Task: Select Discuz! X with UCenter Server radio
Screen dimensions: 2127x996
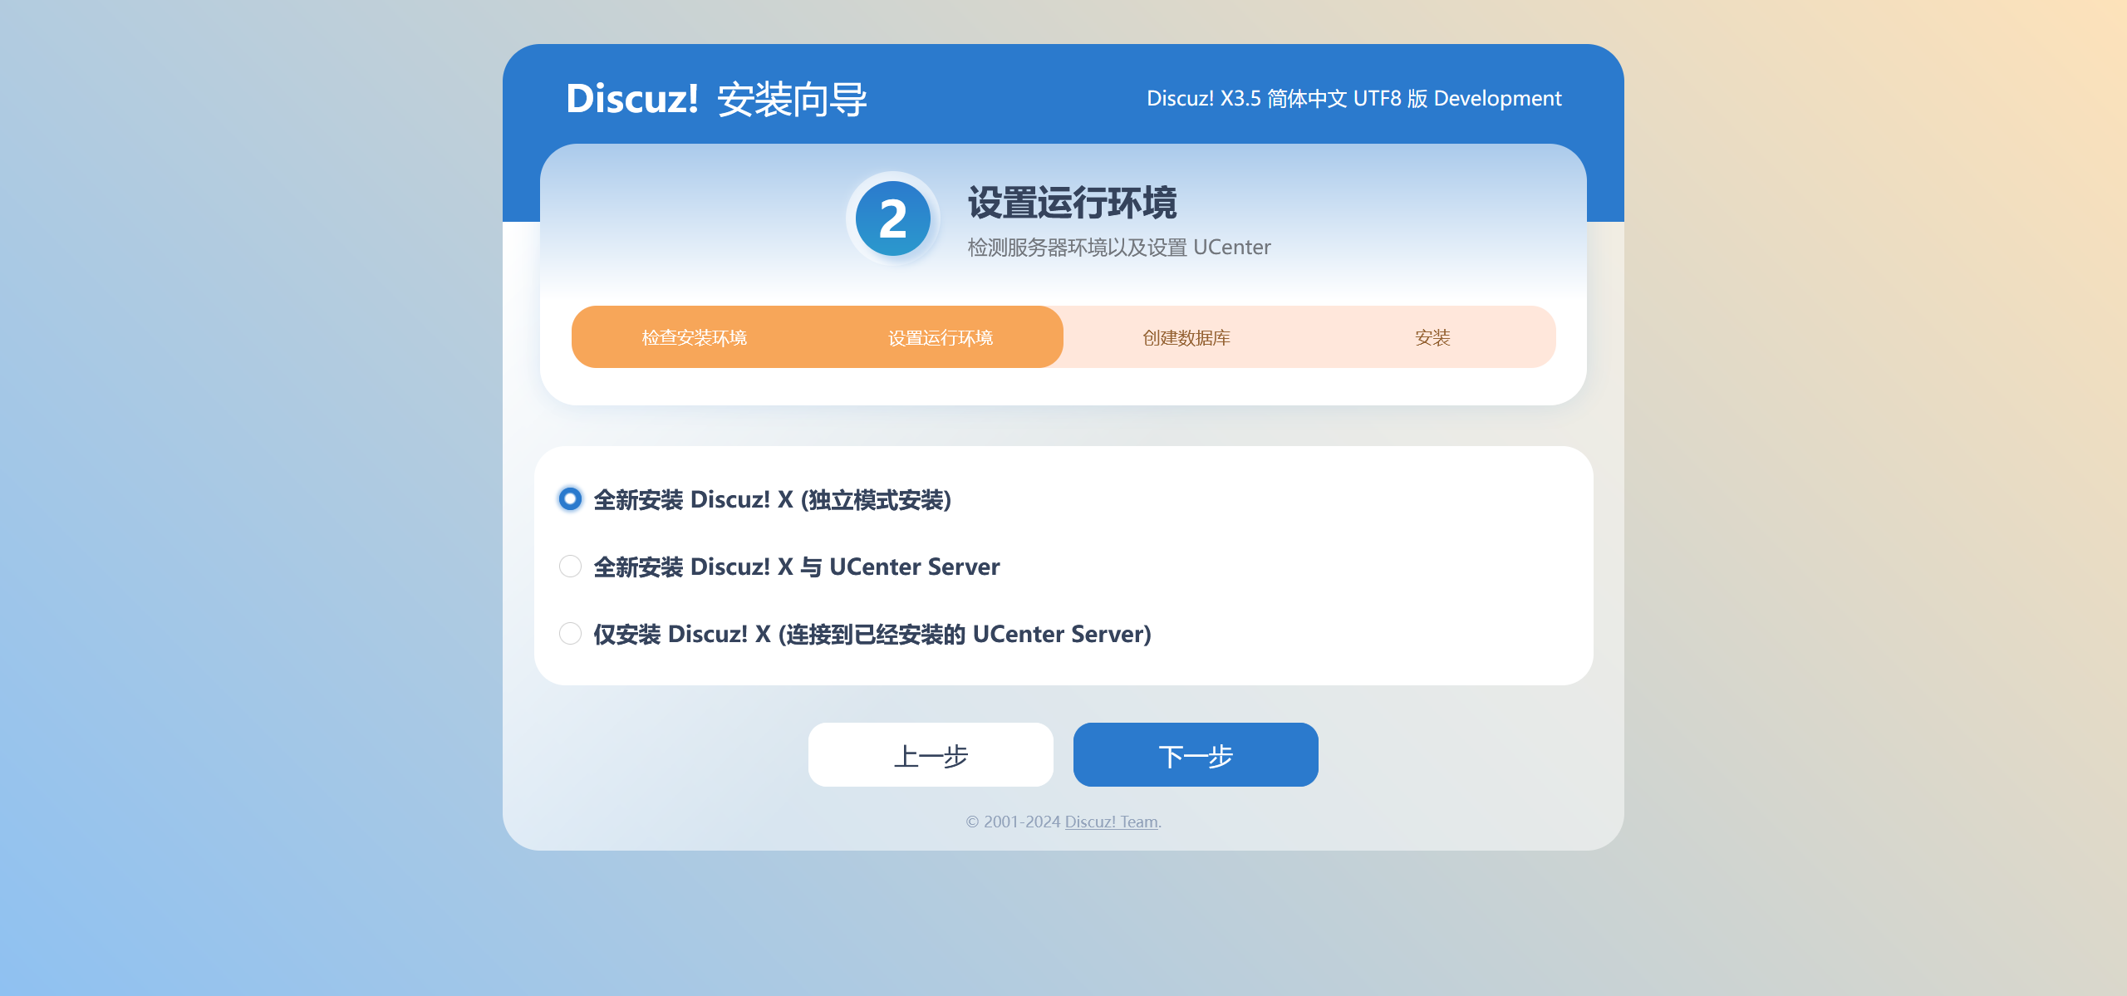Action: click(x=570, y=567)
